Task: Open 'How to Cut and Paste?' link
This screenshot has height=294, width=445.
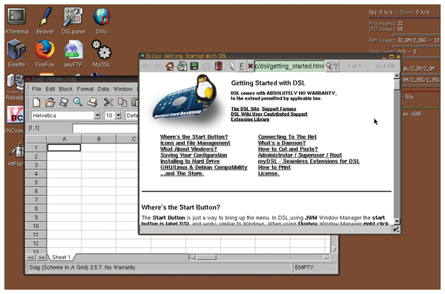Action: pyautogui.click(x=288, y=149)
